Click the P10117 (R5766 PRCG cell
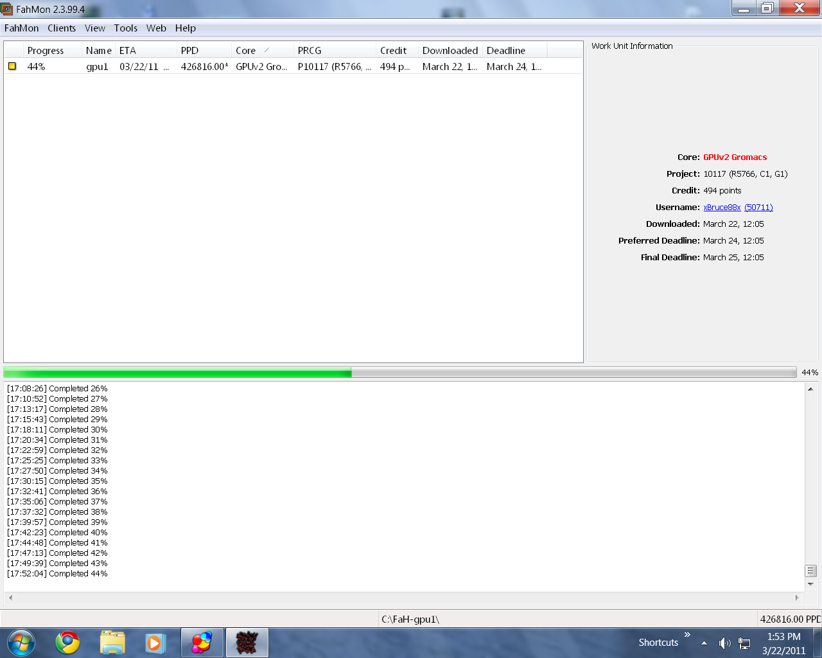The width and height of the screenshot is (822, 658). point(335,67)
